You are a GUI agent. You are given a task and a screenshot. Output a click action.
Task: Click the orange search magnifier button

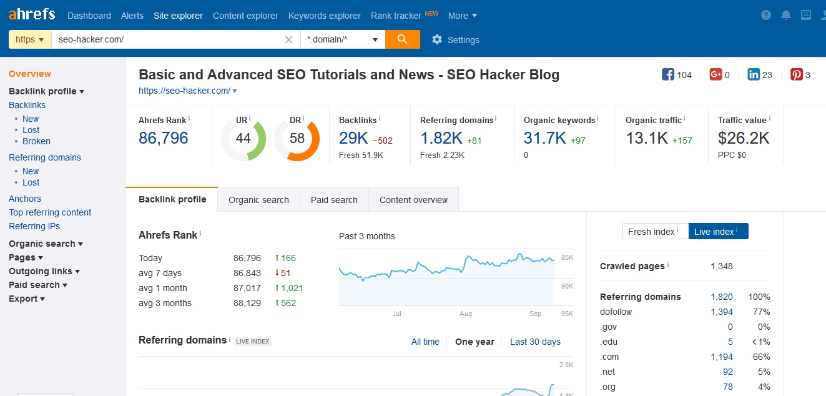pyautogui.click(x=403, y=39)
